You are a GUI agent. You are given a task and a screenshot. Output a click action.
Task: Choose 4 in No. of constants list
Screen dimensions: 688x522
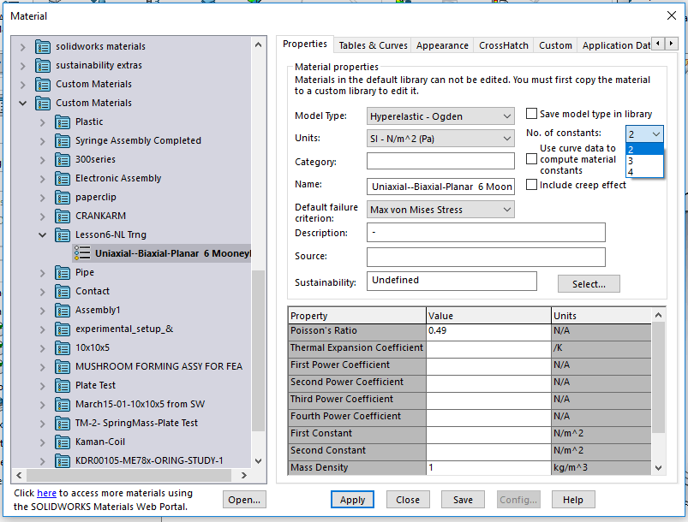[644, 172]
